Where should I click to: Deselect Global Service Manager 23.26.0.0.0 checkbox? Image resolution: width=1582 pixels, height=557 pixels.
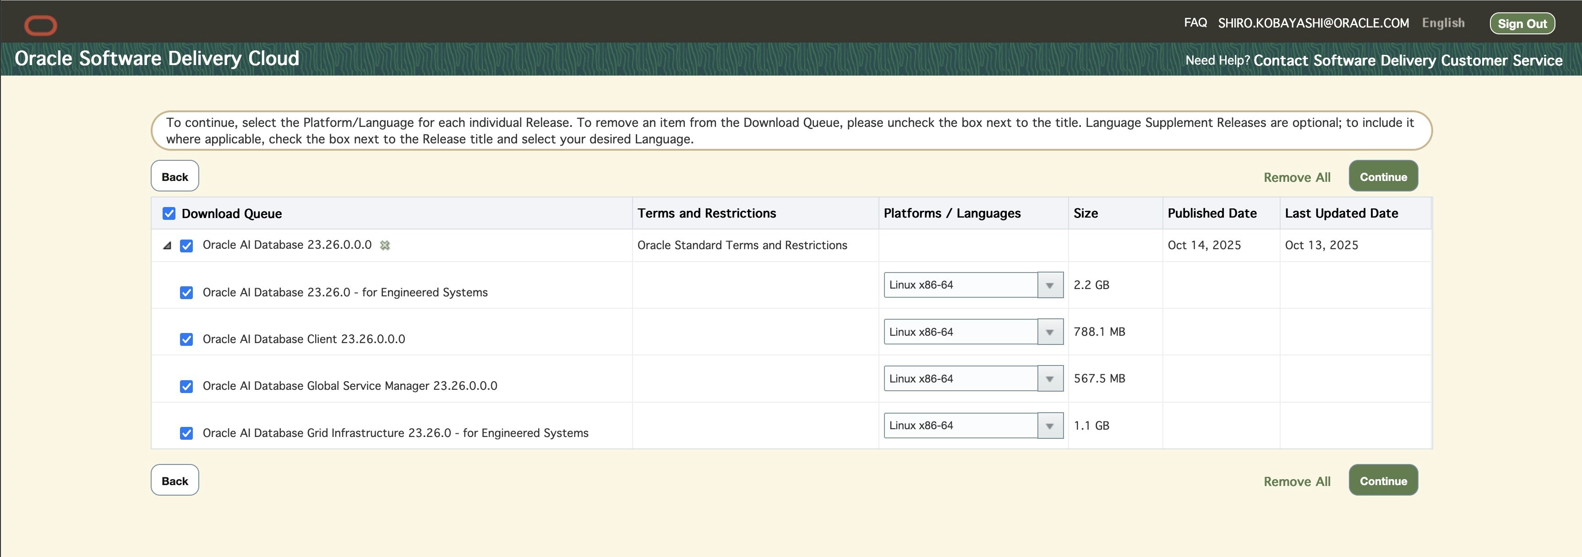[186, 386]
